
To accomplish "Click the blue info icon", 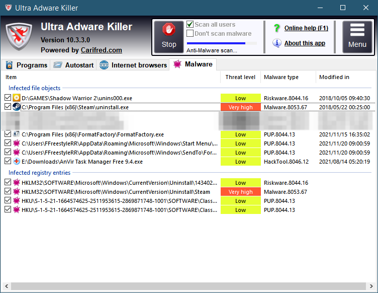I will pyautogui.click(x=277, y=43).
